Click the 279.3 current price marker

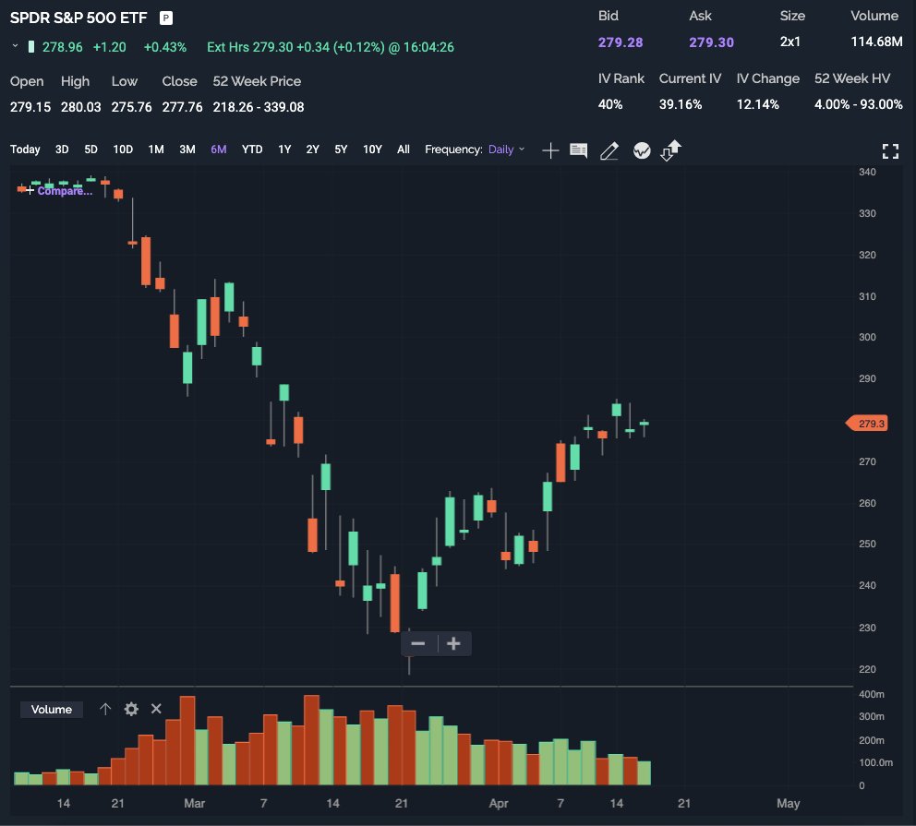pos(868,424)
